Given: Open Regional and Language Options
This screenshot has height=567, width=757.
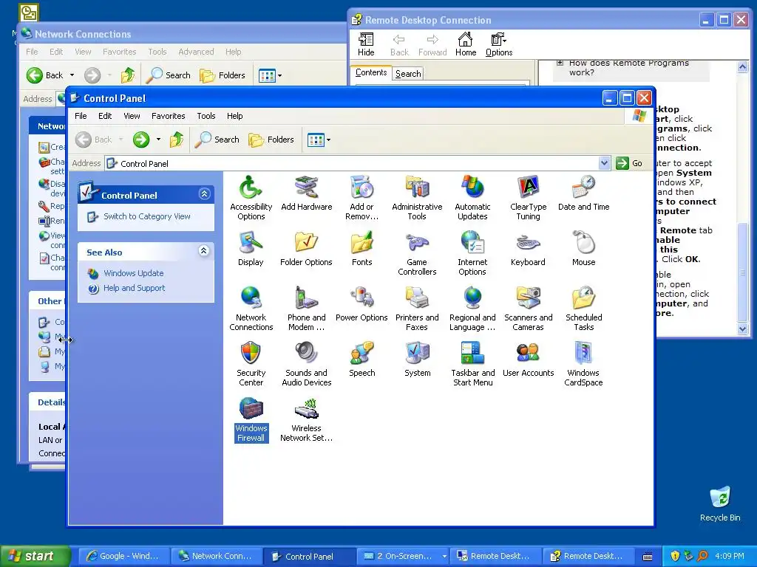Looking at the screenshot, I should click(x=472, y=309).
